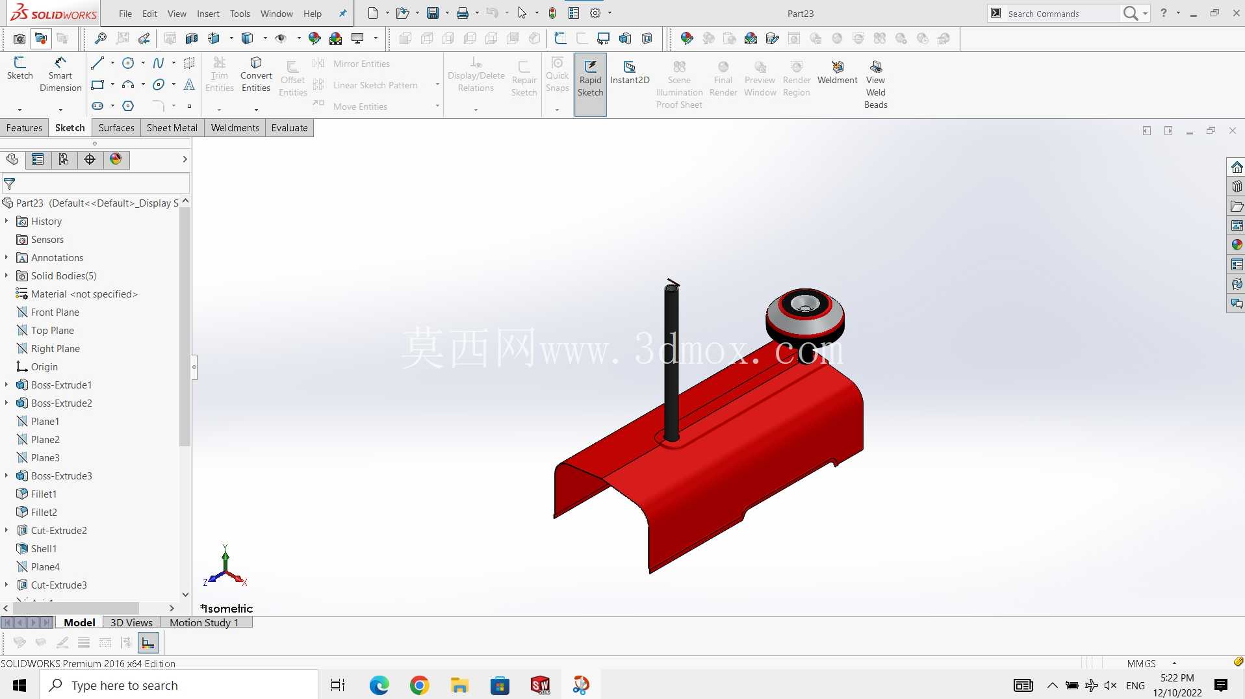Screen dimensions: 1245x699
Task: Select the Smart Dimension tool
Action: 60,74
